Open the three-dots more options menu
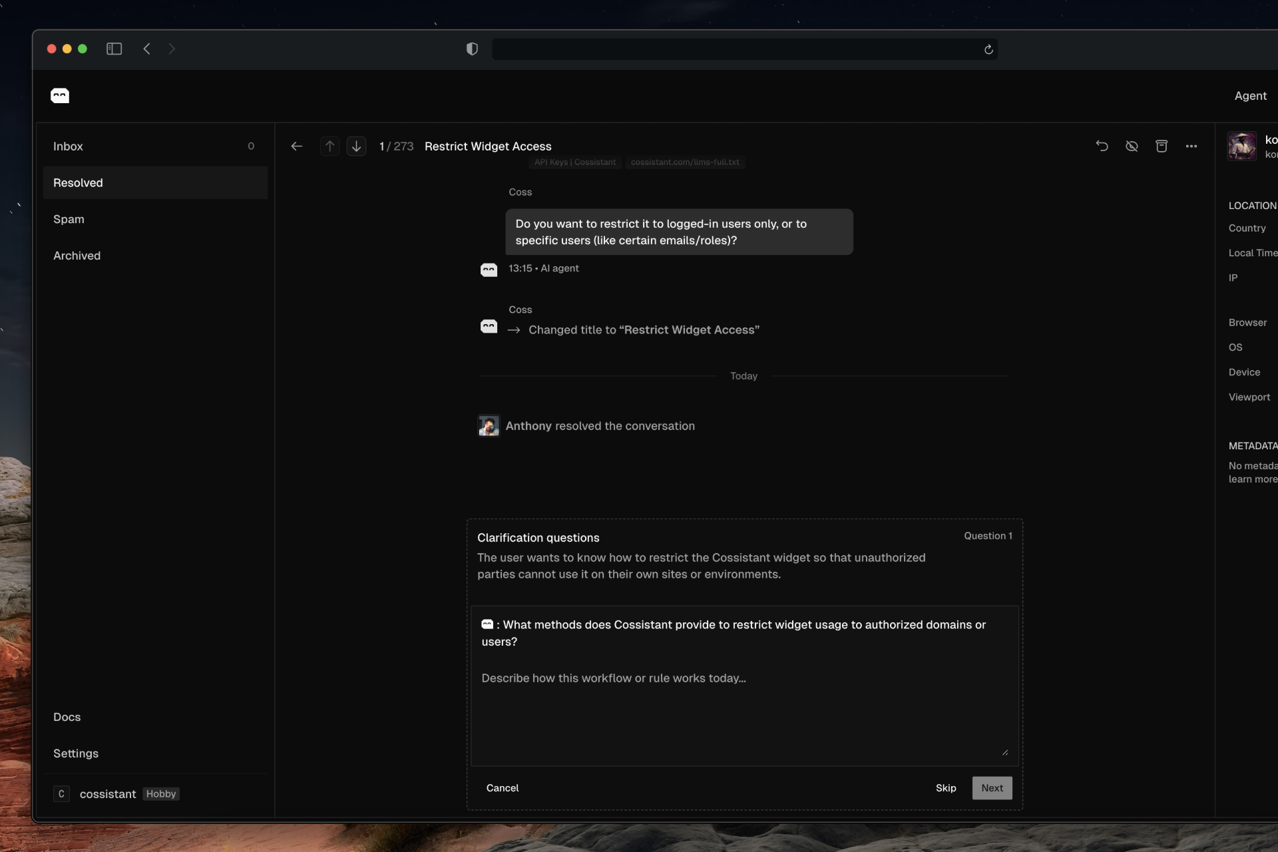Image resolution: width=1278 pixels, height=852 pixels. 1191,146
